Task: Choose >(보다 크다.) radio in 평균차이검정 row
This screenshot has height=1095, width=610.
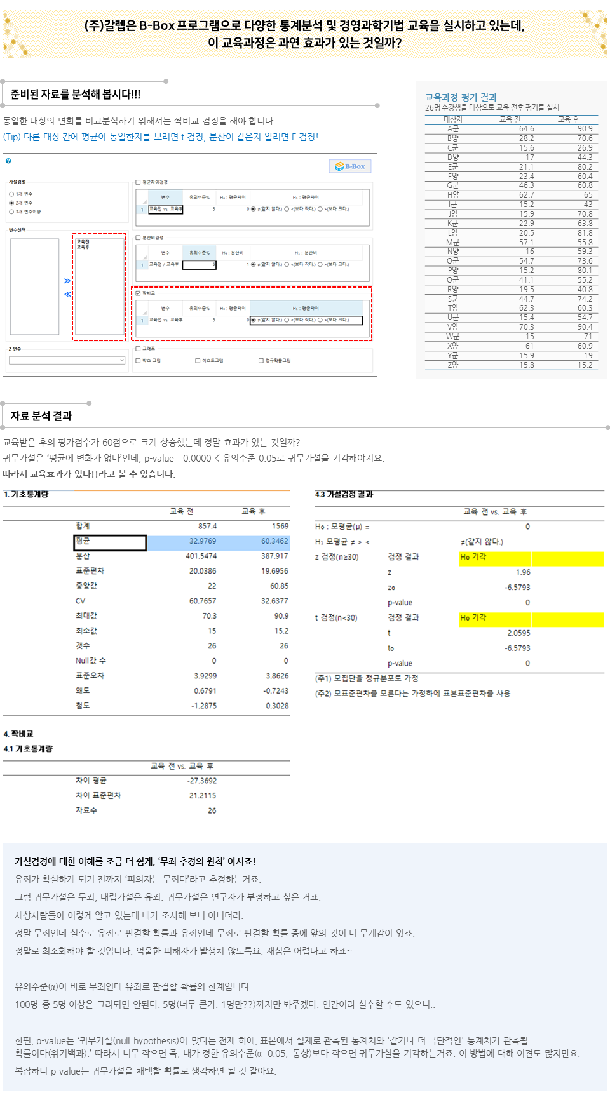Action: point(320,209)
